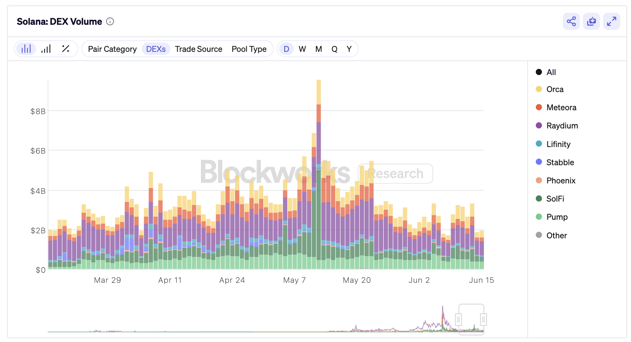Switch to percentage view icon
This screenshot has width=631, height=342.
point(65,49)
